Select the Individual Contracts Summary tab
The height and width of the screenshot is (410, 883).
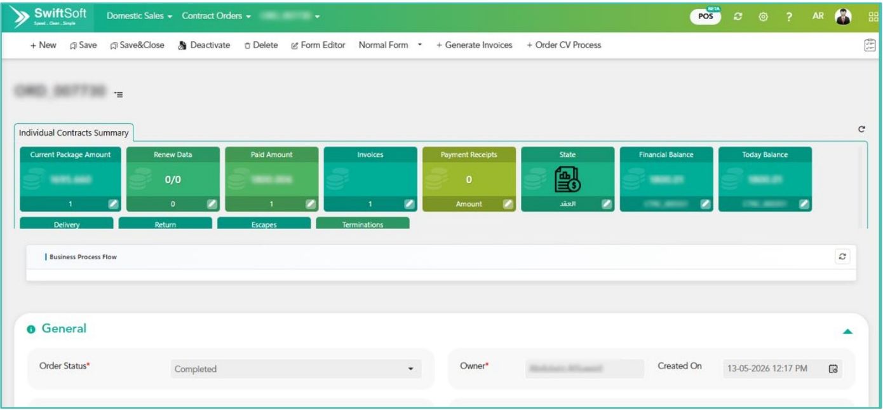(x=74, y=133)
